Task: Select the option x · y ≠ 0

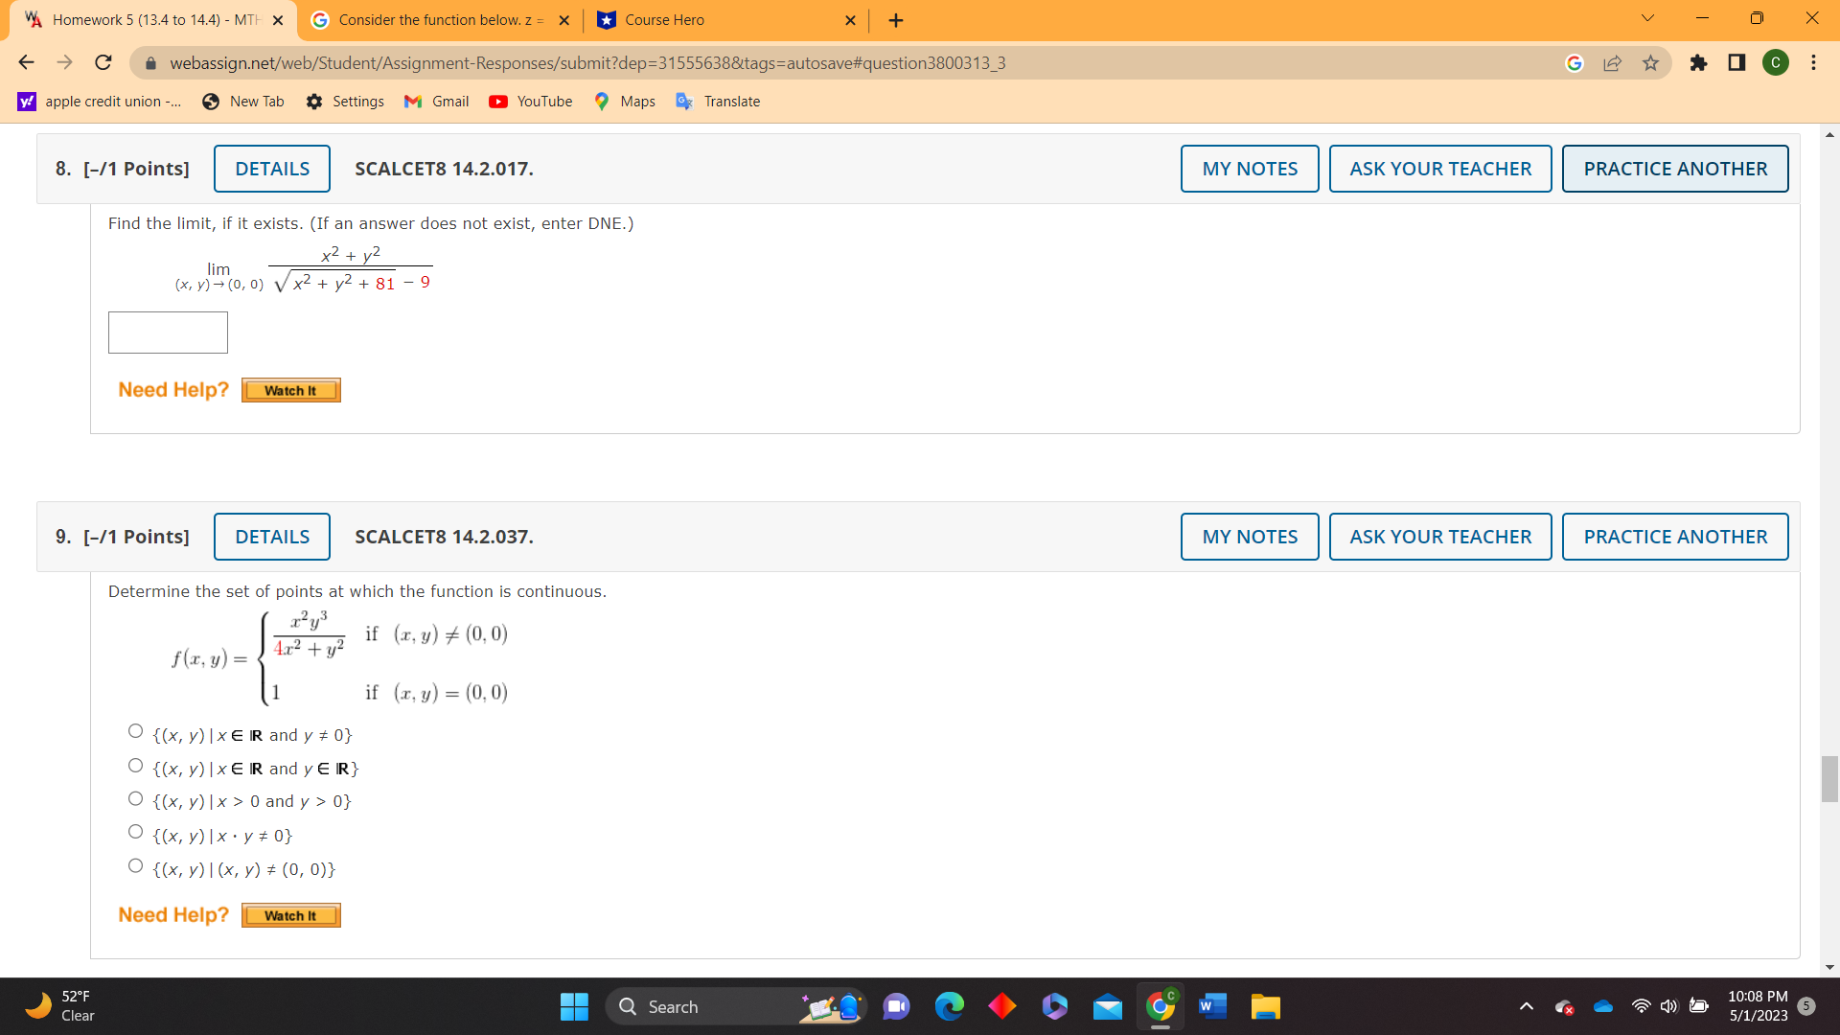Action: (135, 832)
